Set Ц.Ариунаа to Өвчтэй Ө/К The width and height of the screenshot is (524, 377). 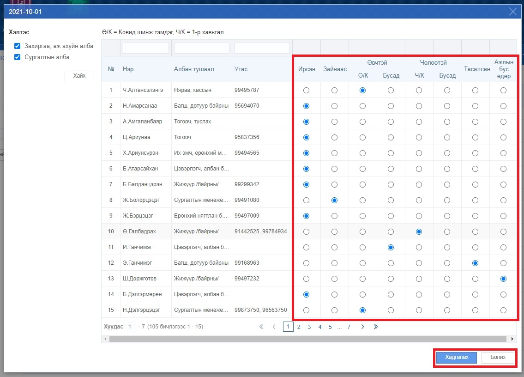click(362, 138)
